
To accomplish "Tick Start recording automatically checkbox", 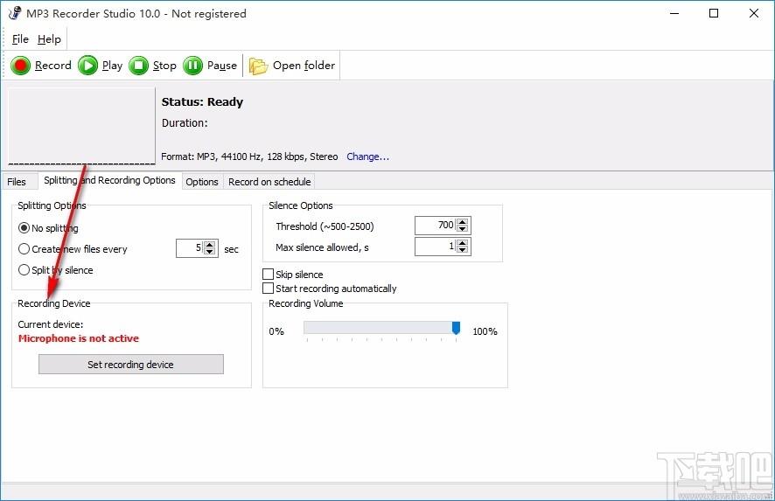I will (x=268, y=288).
